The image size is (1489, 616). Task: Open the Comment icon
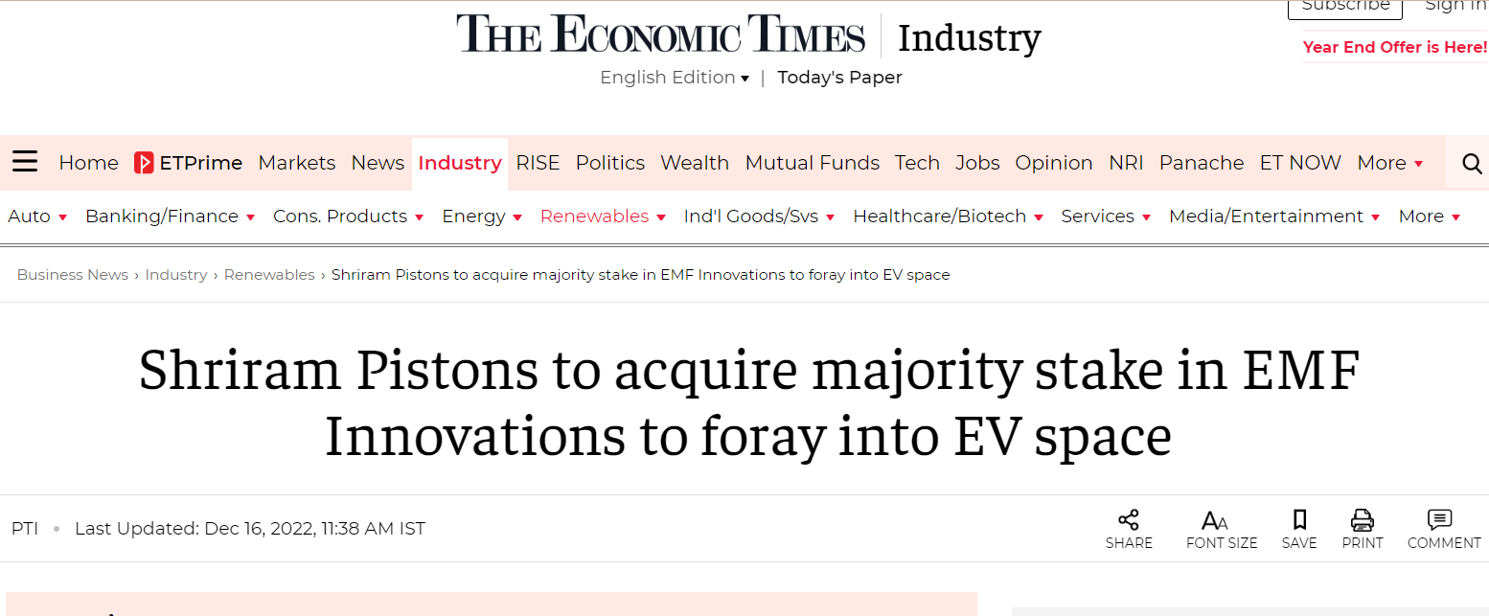click(1439, 520)
